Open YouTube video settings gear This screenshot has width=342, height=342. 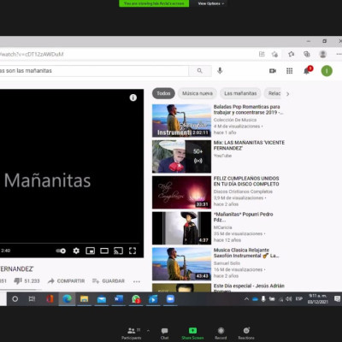[76, 251]
